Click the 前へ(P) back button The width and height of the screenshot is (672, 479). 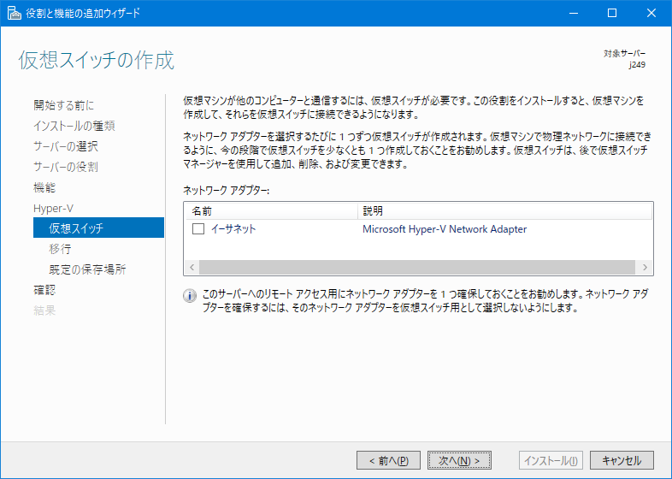[x=388, y=460]
